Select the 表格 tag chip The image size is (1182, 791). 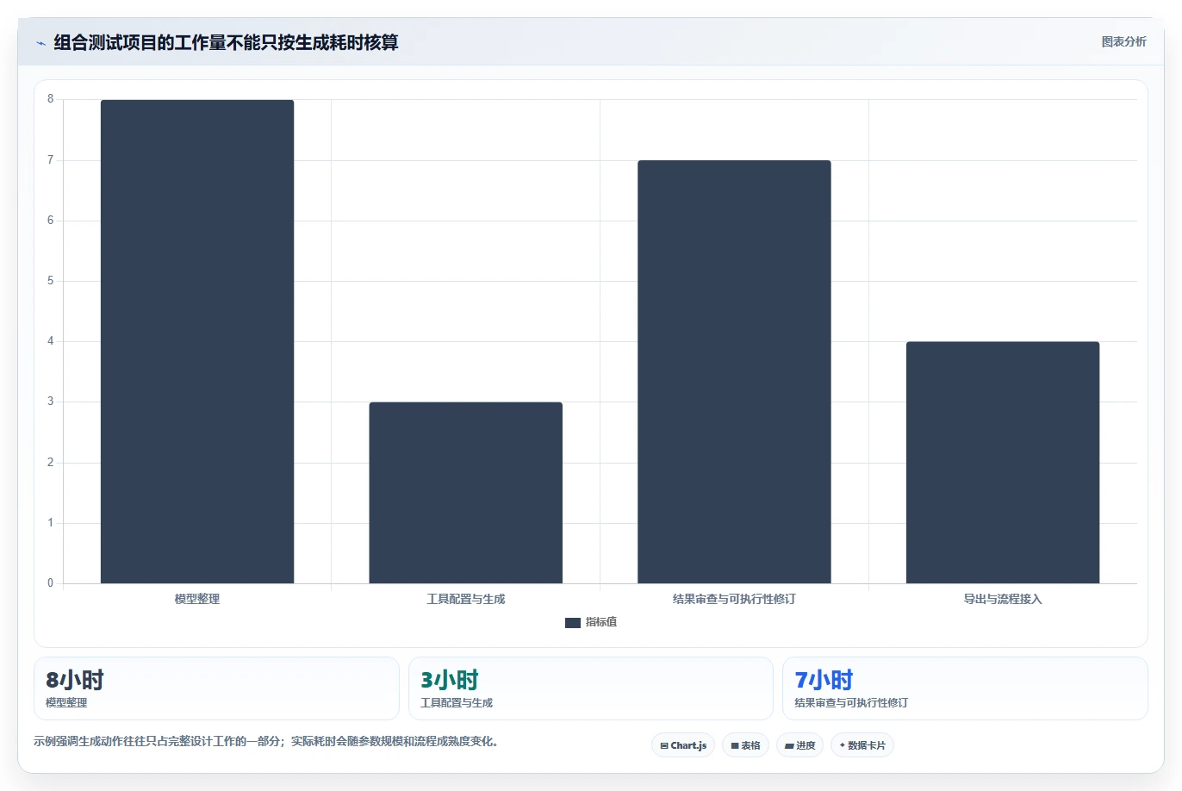(745, 745)
